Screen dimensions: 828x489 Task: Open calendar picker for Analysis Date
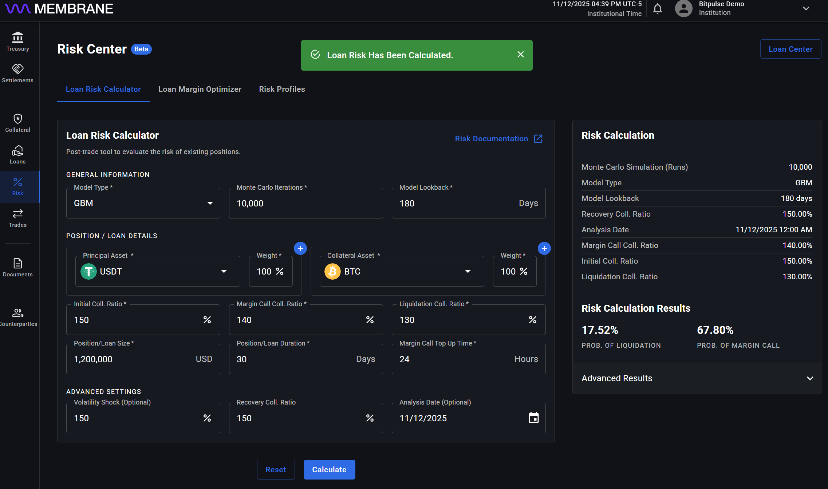coord(533,418)
